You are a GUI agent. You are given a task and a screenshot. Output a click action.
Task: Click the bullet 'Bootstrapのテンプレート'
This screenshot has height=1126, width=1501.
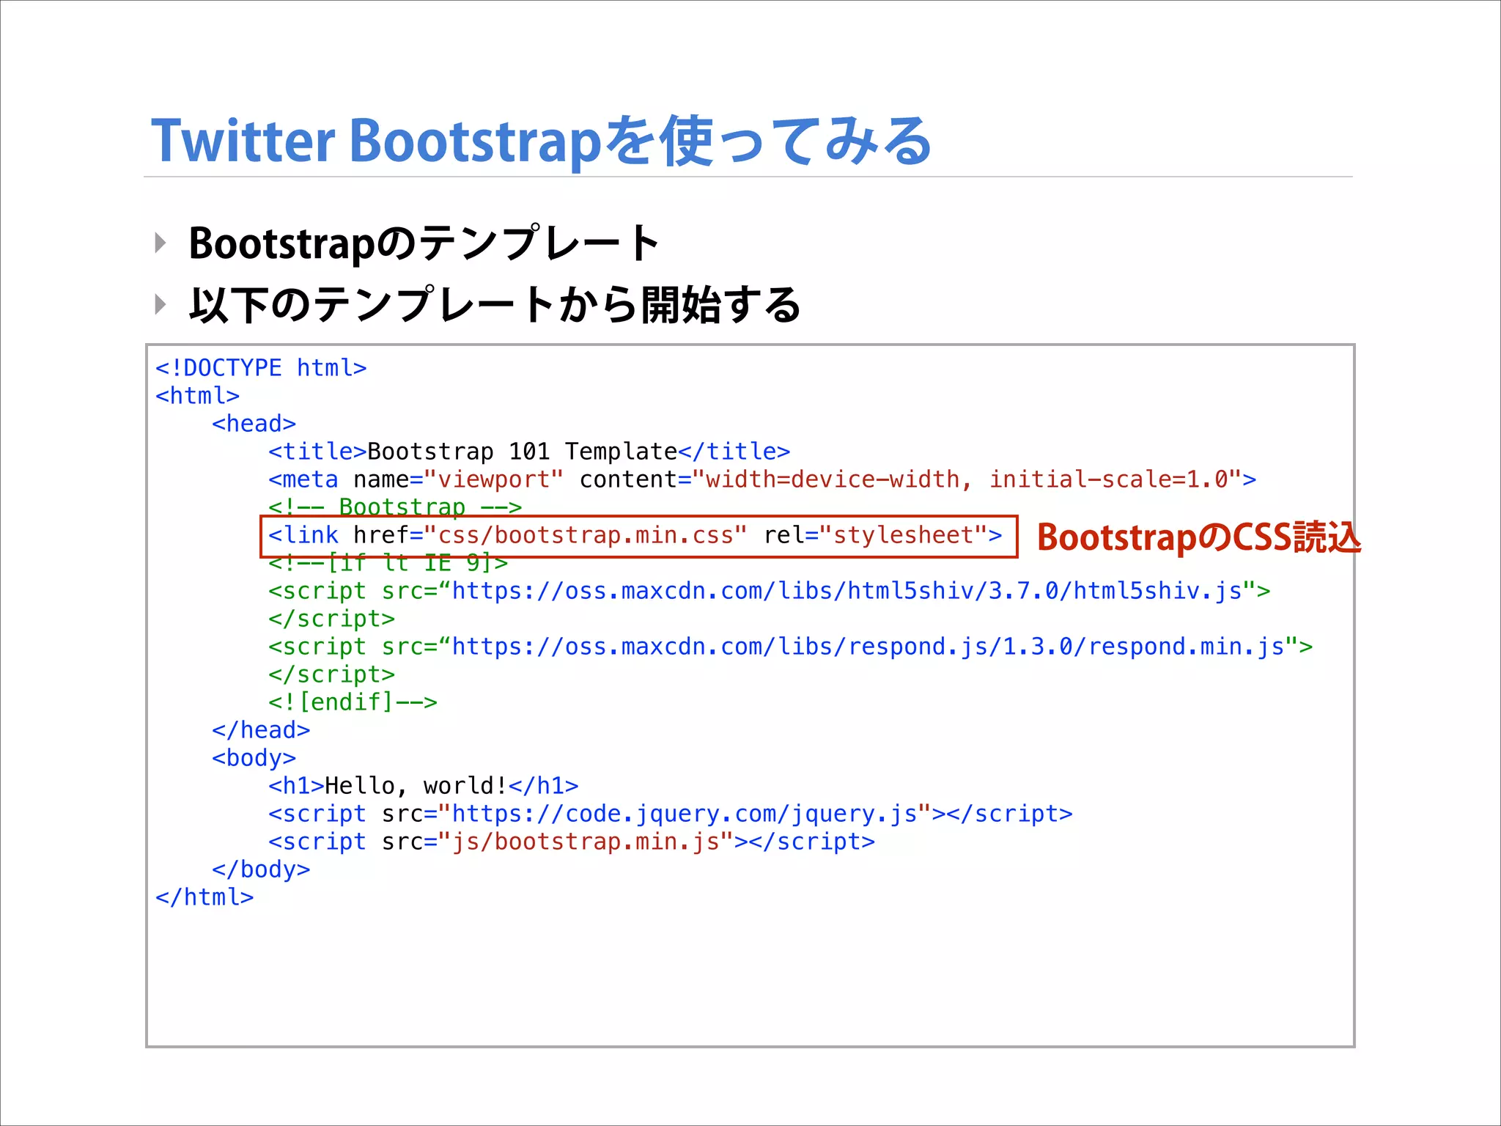pos(424,243)
